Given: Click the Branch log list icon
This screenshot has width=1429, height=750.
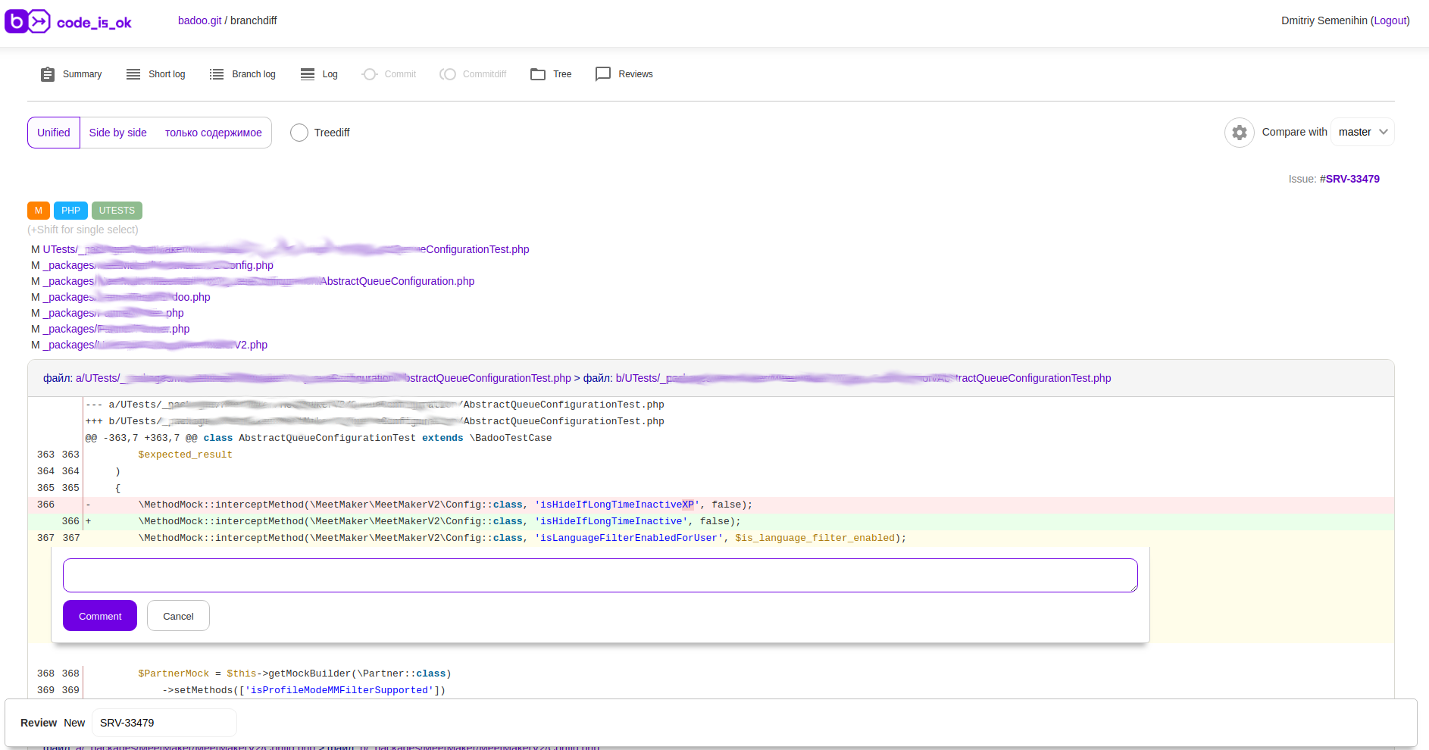Looking at the screenshot, I should [217, 74].
